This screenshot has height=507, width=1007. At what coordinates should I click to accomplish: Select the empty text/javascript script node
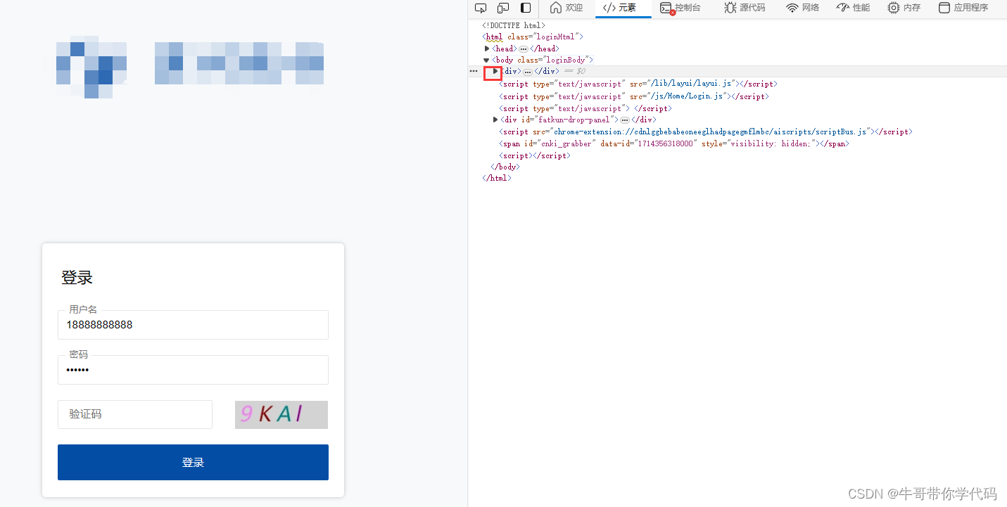585,108
